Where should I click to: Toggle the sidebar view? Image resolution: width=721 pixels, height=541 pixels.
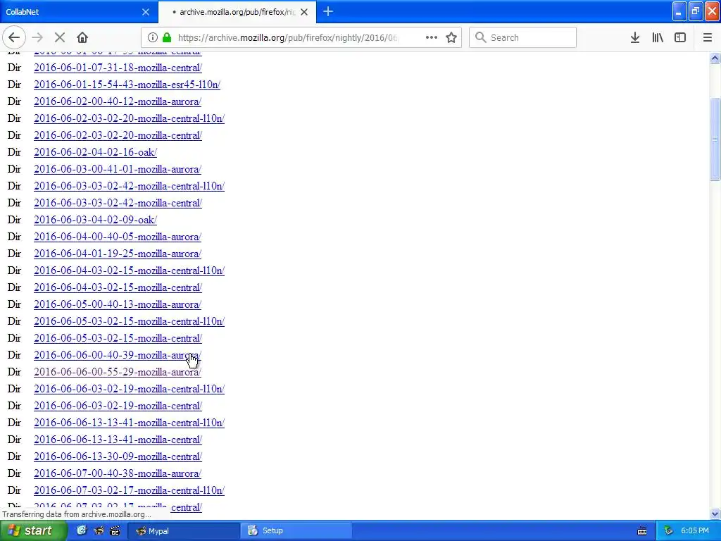[680, 38]
